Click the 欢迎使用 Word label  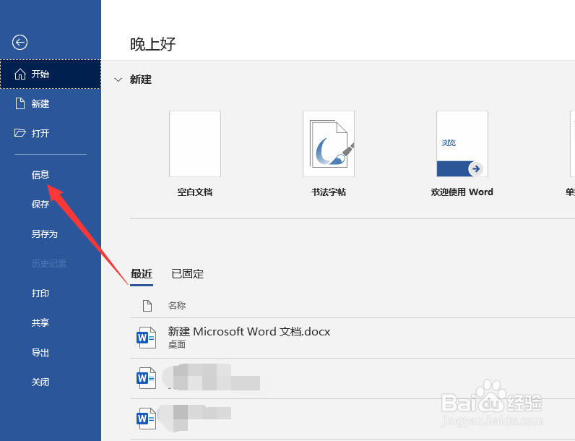(462, 192)
